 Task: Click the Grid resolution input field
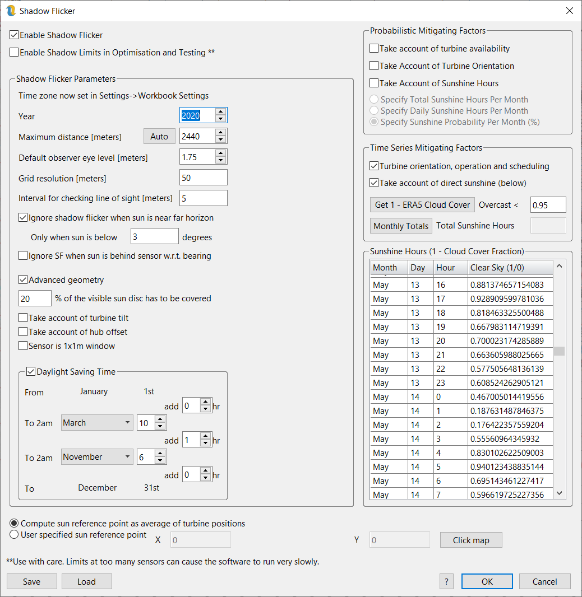[x=203, y=178]
